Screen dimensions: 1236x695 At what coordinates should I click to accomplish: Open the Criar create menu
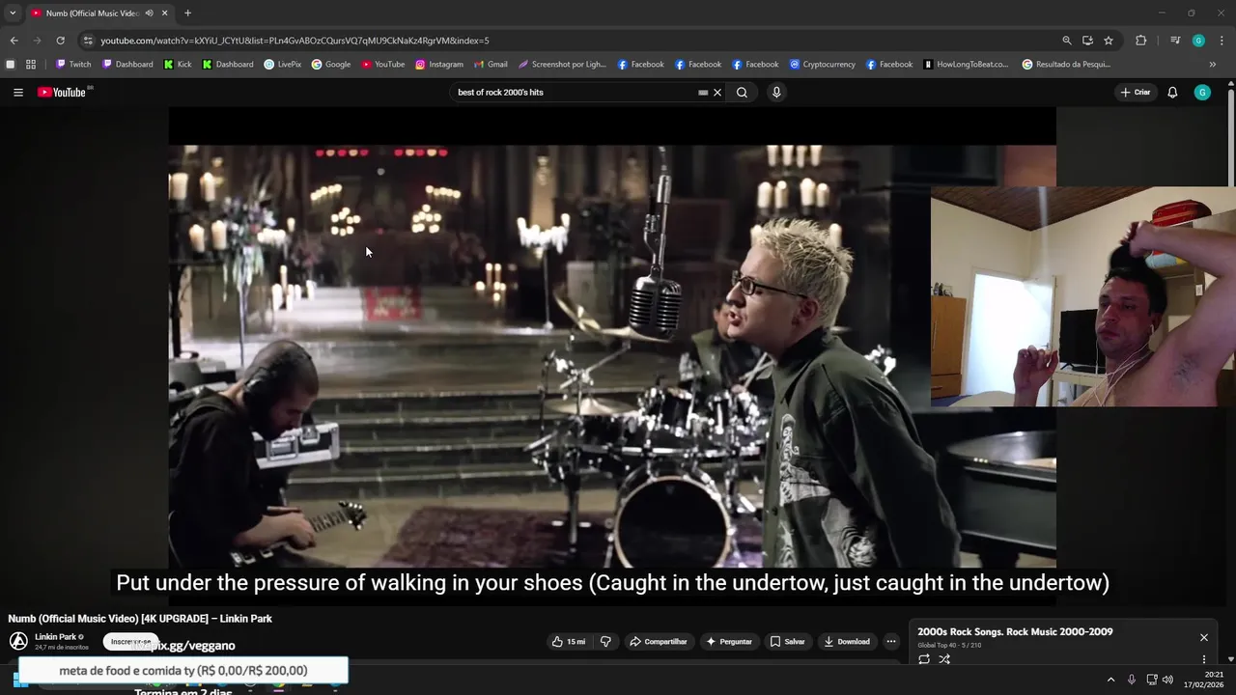(x=1136, y=93)
